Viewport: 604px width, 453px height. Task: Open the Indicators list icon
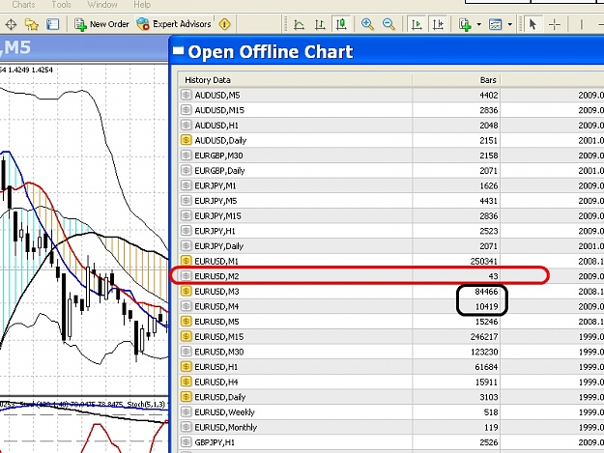point(466,24)
